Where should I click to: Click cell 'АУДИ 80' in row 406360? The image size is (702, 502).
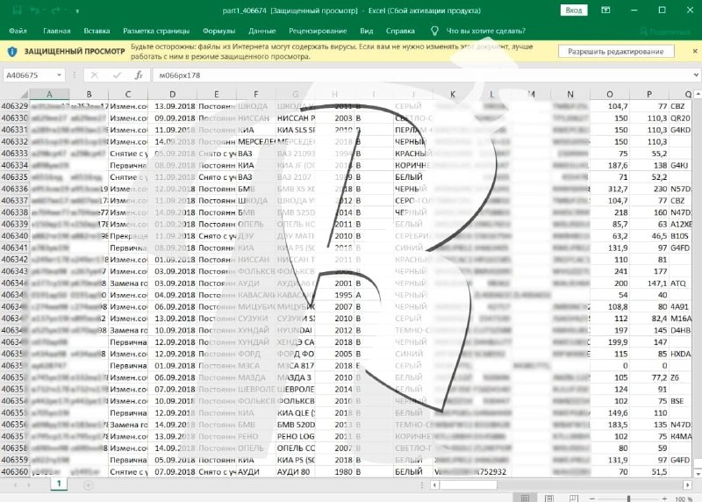point(295,471)
